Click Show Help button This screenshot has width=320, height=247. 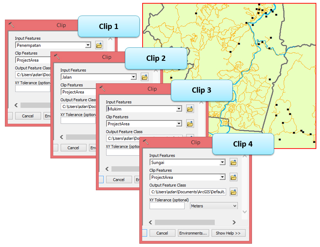228,233
